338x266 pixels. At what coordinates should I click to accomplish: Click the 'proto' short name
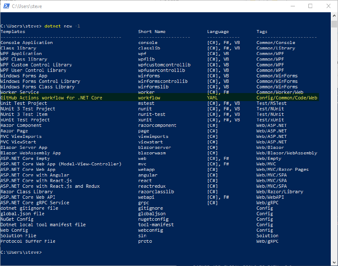pyautogui.click(x=145, y=241)
